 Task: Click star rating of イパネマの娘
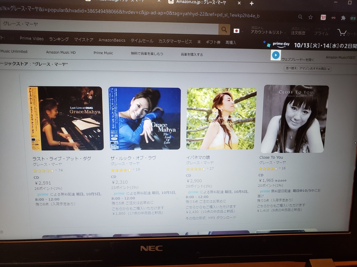coord(195,169)
